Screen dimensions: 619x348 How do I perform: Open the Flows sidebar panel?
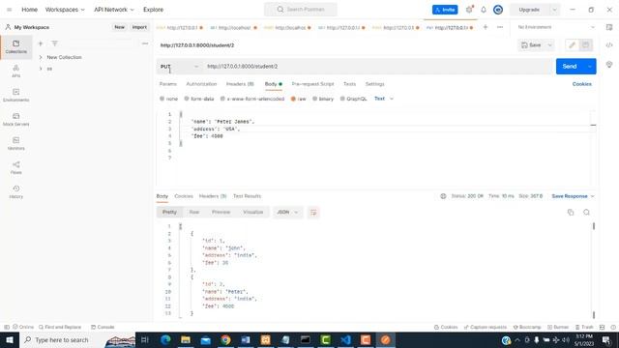(x=16, y=167)
